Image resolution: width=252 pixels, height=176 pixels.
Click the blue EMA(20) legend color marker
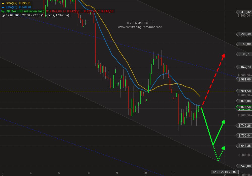point(3,7)
